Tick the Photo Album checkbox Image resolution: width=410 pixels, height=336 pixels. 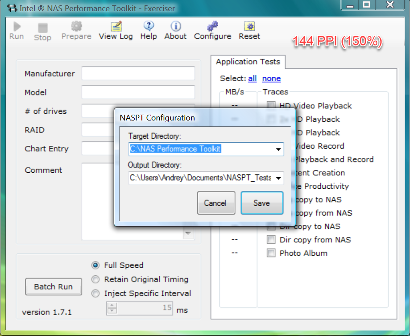click(x=271, y=253)
